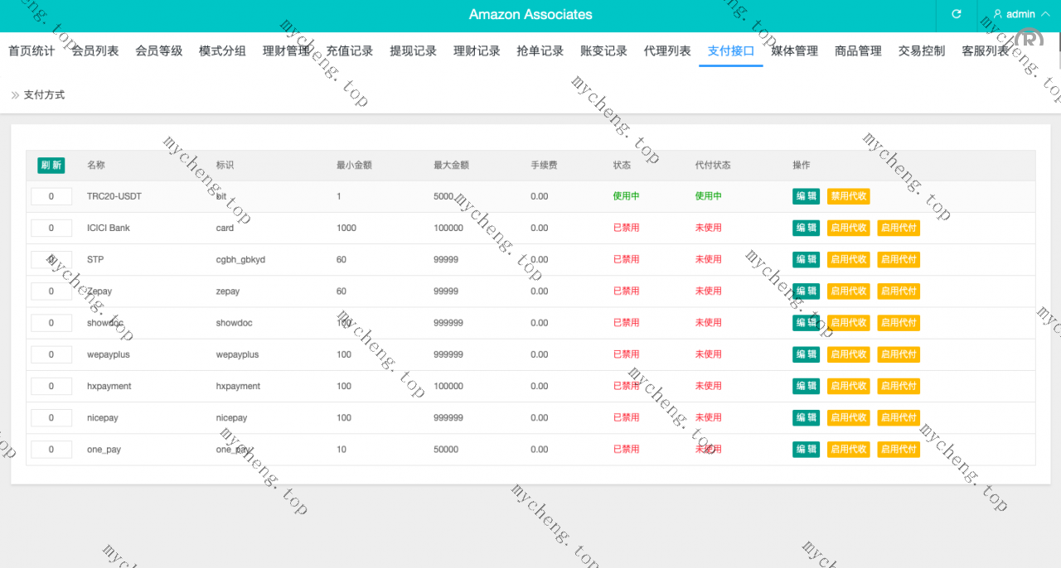Screen dimensions: 1061x568
Task: Disable collection (禁用代收) for TRC20-USDT
Action: point(848,196)
